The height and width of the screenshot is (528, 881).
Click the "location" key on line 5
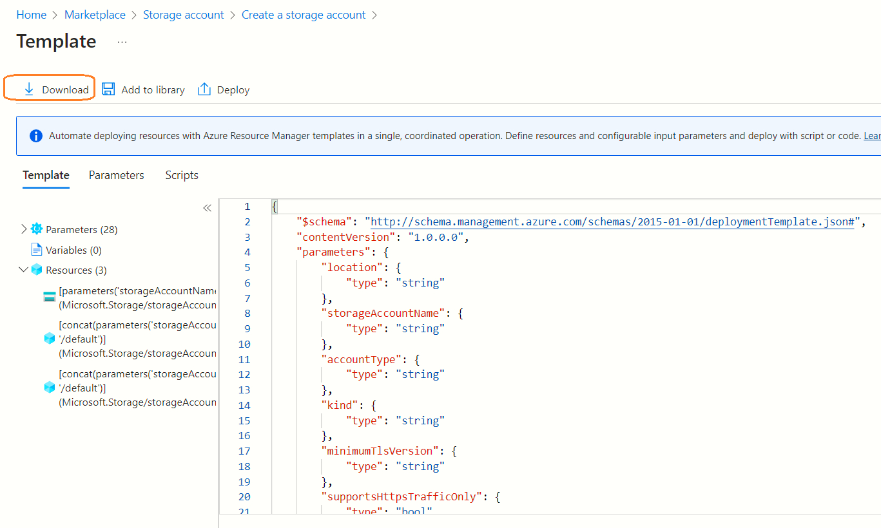(x=352, y=267)
